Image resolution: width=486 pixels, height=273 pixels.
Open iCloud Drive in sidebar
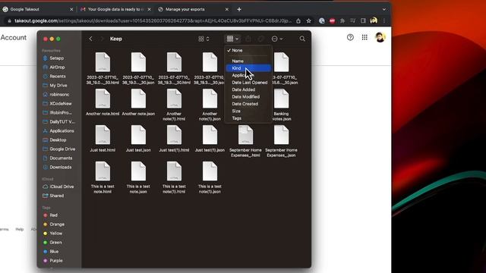pyautogui.click(x=62, y=187)
